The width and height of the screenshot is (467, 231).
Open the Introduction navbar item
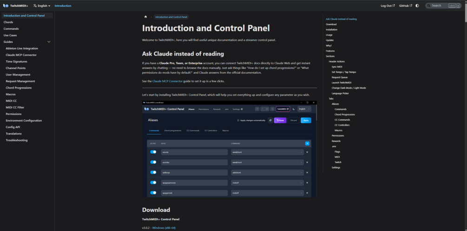(x=63, y=6)
